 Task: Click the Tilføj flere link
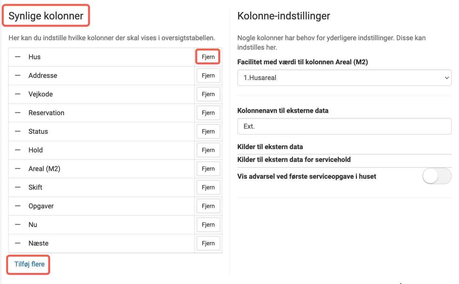click(x=28, y=264)
